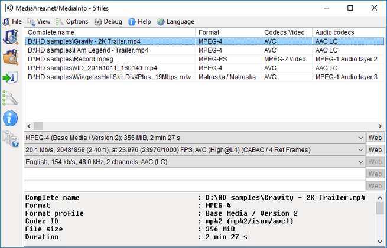The image size is (387, 248).
Task: Open the File menu
Action: (x=12, y=22)
